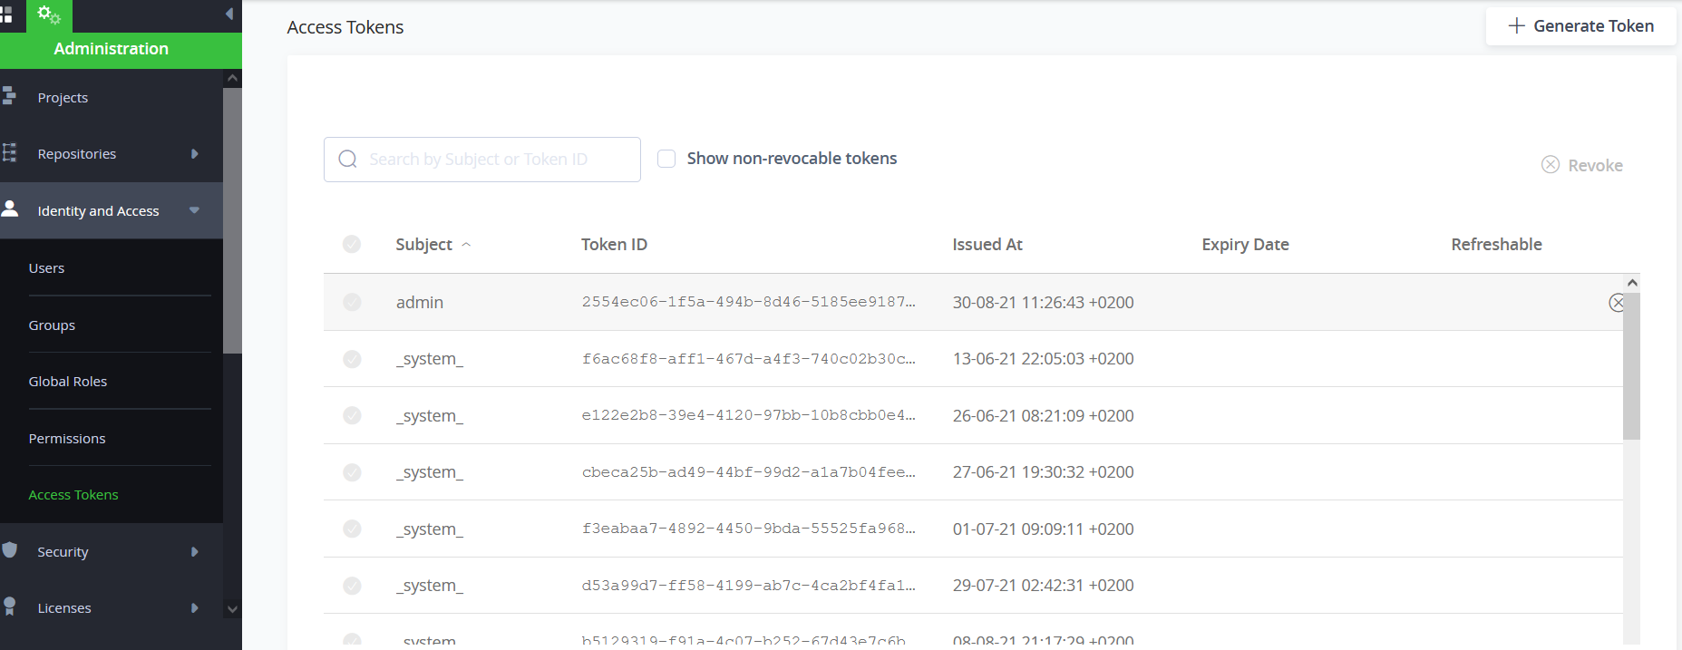Click token ID f3eabaa7-4892-4450

[748, 529]
